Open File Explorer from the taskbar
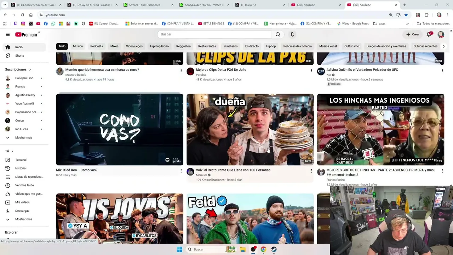453x255 pixels. tap(243, 249)
